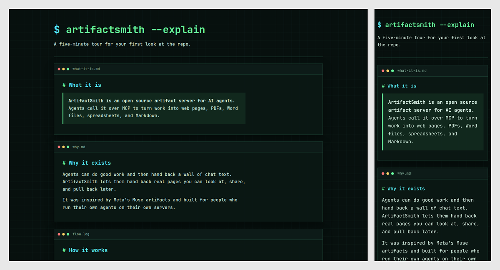This screenshot has height=270, width=500.
Task: Click 'It was inspired by Meta's Muse' paragraph, narrow mobile preview
Action: [430, 251]
